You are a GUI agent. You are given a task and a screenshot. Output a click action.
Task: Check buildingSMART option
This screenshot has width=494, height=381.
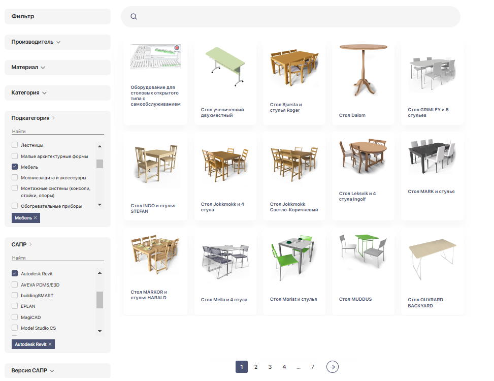15,295
